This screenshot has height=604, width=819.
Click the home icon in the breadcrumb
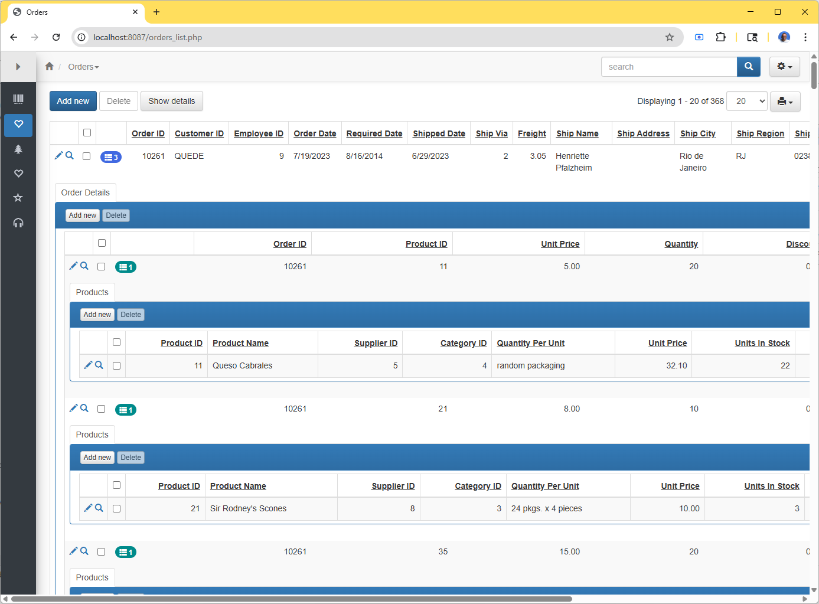50,67
